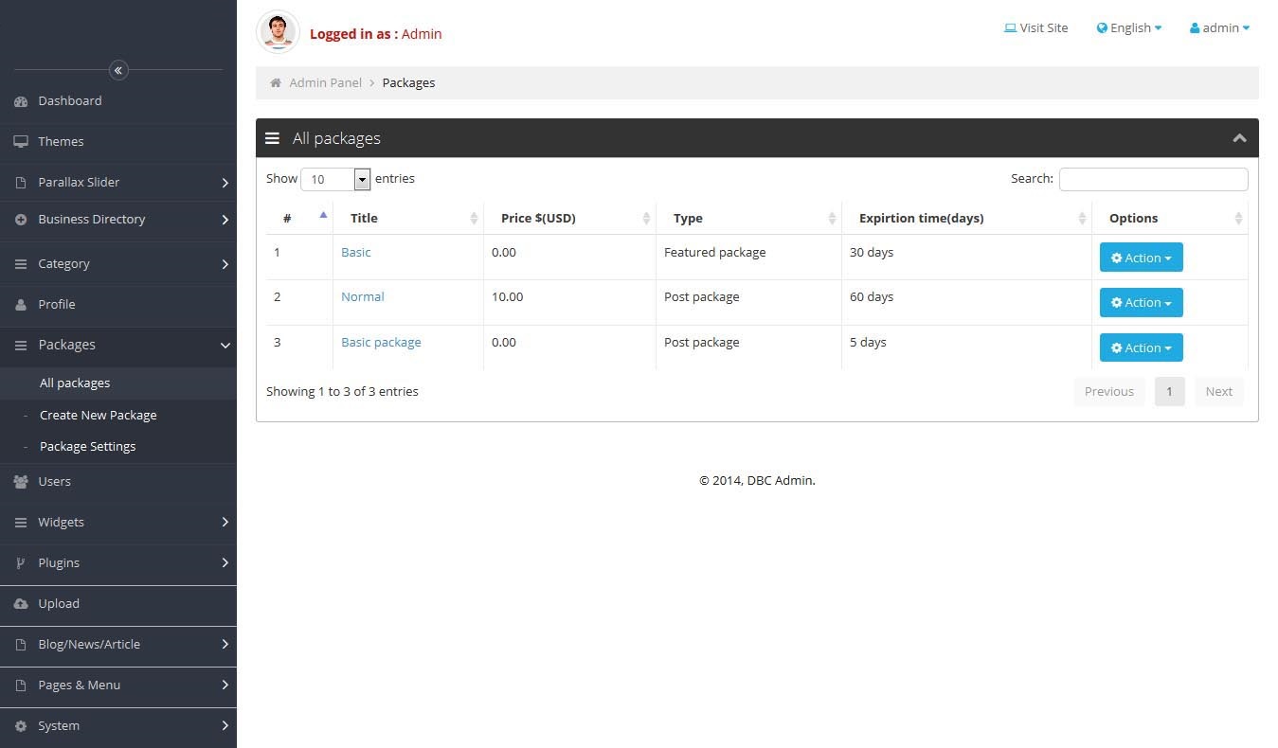This screenshot has height=748, width=1278.
Task: Click the Plugins branch icon in the sidebar
Action: click(x=21, y=563)
